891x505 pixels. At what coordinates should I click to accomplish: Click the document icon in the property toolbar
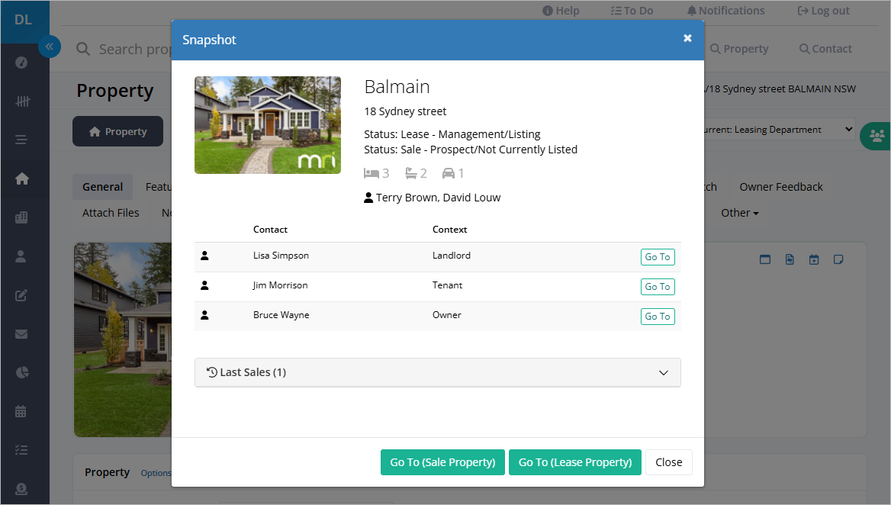[x=790, y=259]
